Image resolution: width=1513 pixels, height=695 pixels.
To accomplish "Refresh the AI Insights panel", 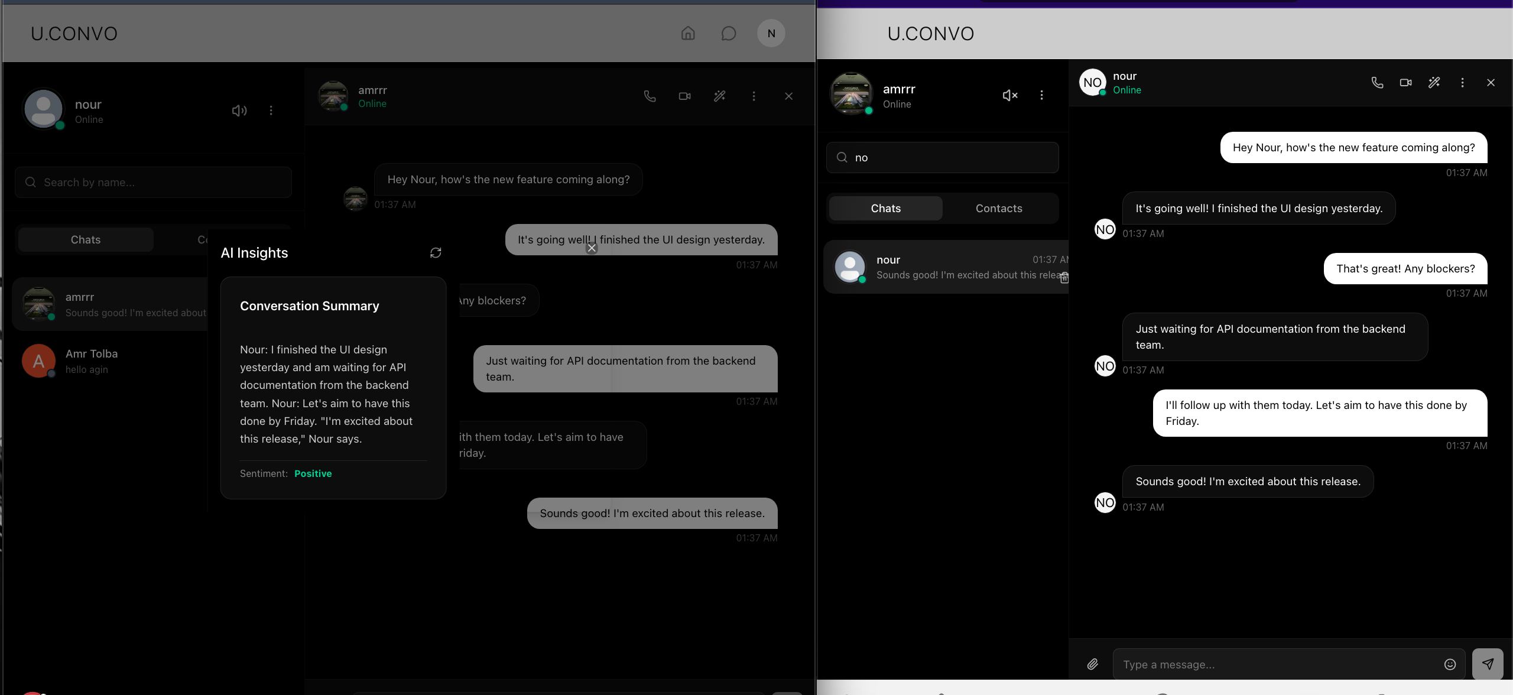I will click(436, 253).
